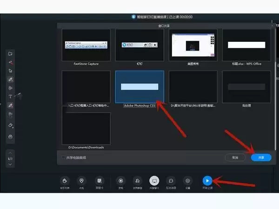Select the FastStone Capture window thumbnail
The image size is (279, 209).
click(86, 45)
